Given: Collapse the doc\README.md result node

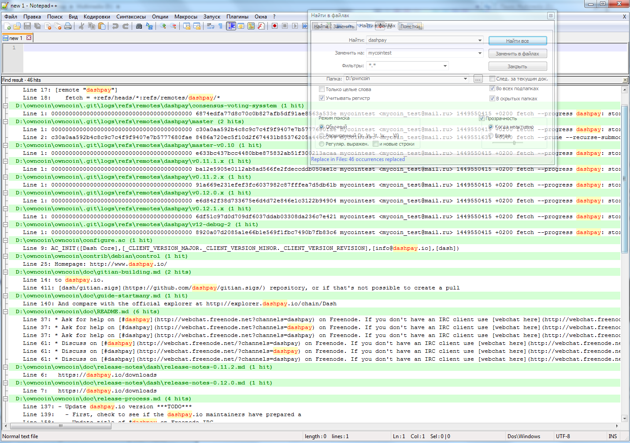Looking at the screenshot, I should pyautogui.click(x=5, y=311).
